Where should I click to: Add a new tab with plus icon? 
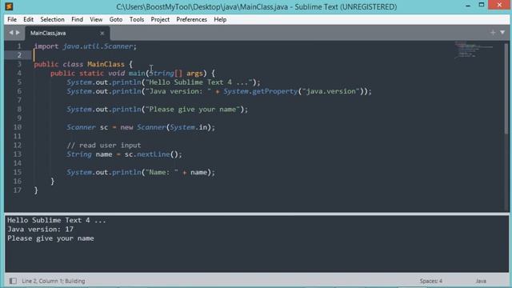click(493, 32)
